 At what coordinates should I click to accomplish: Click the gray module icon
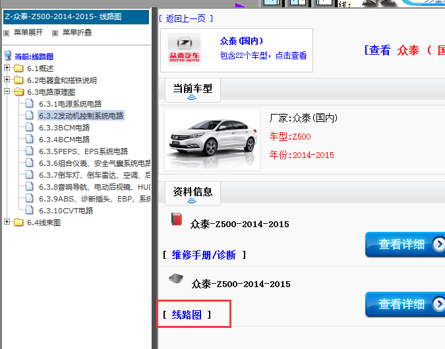coord(176,279)
